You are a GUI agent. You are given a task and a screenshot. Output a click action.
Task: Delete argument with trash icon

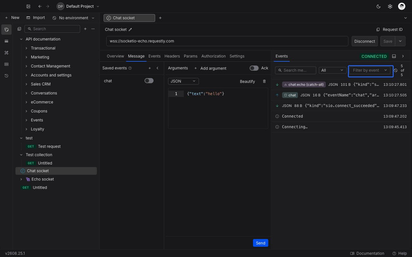coord(264,81)
